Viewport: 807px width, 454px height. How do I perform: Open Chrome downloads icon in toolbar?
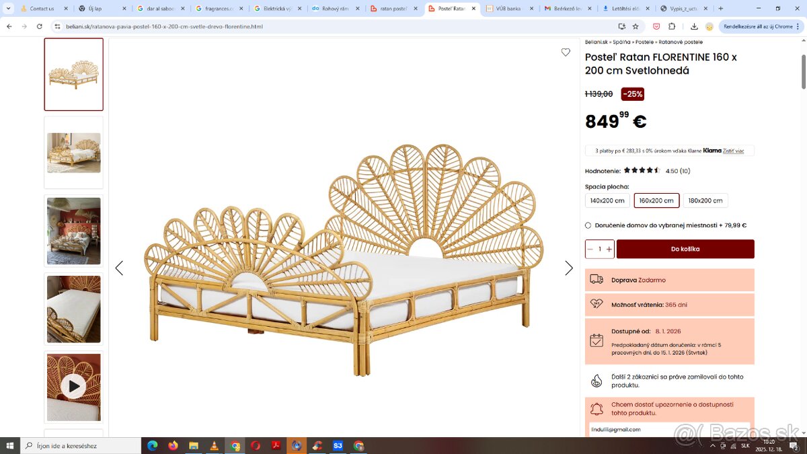tap(694, 26)
